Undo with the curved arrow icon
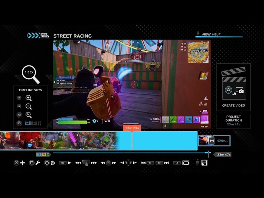Viewport: 264px width, 198px height. tap(53, 163)
